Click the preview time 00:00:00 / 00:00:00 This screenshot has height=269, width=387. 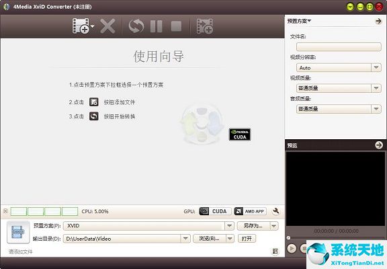point(336,231)
